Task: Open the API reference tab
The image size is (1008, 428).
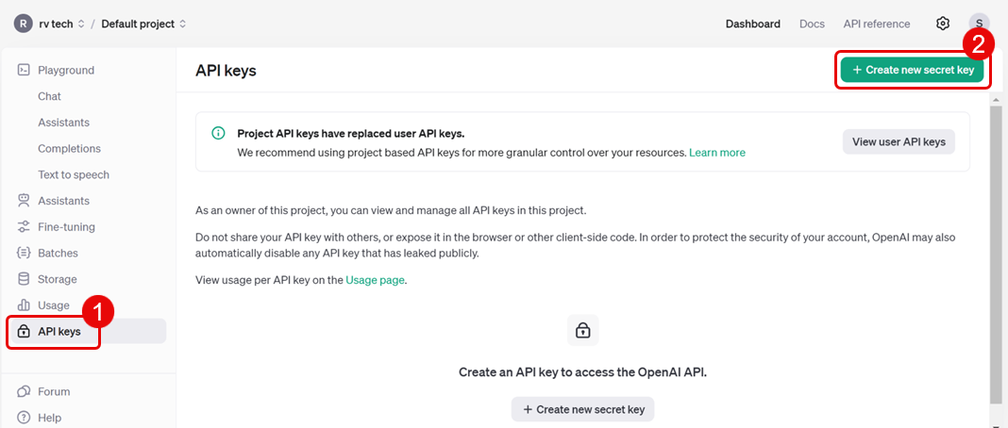Action: [x=877, y=24]
